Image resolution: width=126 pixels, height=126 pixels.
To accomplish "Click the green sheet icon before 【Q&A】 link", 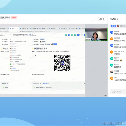I will [34, 87].
